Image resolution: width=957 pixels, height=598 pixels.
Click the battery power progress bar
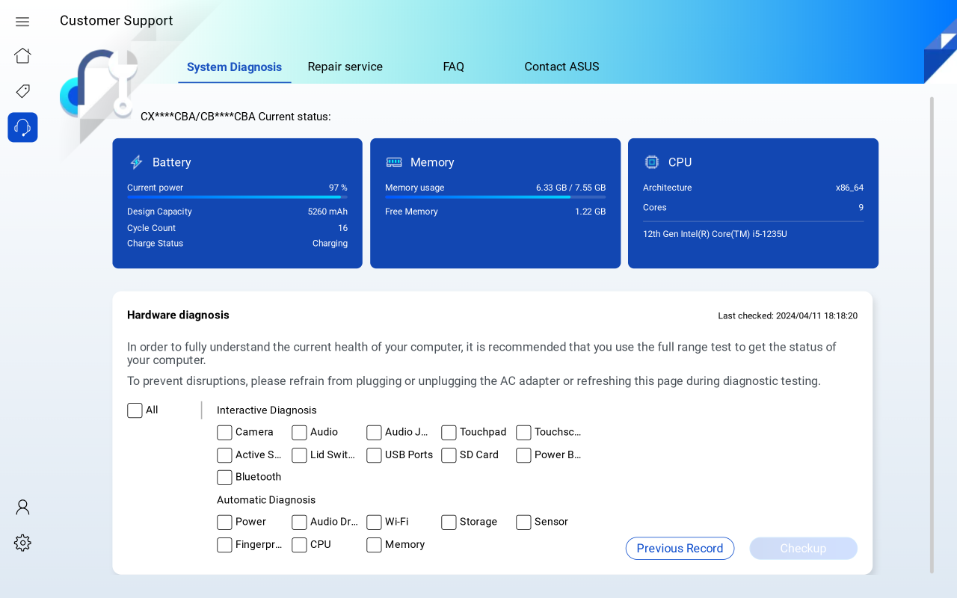pyautogui.click(x=237, y=196)
